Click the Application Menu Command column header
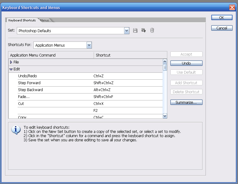 (x=51, y=55)
